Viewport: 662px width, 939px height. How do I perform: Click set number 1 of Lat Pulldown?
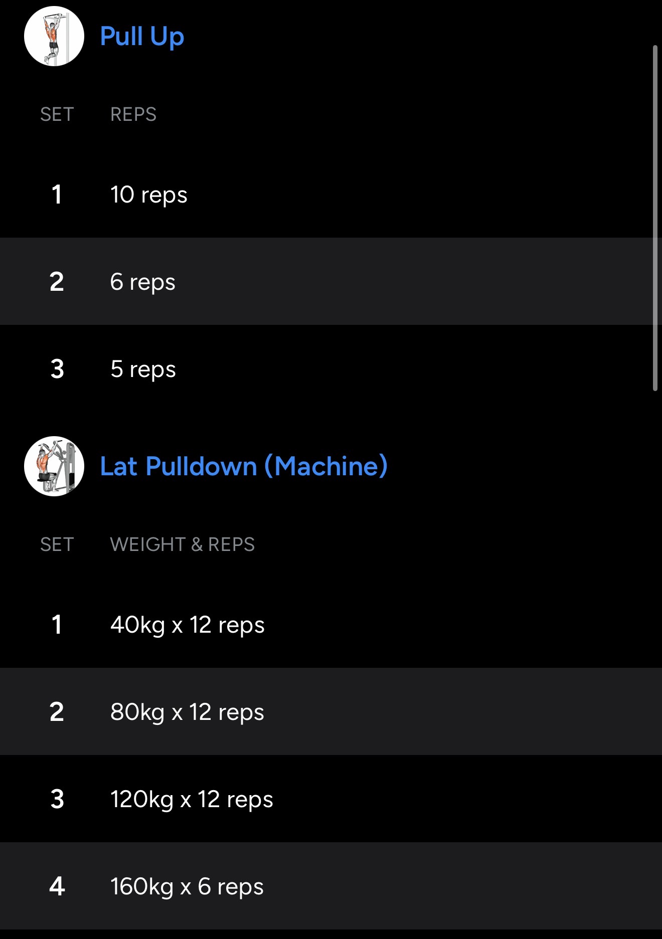point(57,625)
